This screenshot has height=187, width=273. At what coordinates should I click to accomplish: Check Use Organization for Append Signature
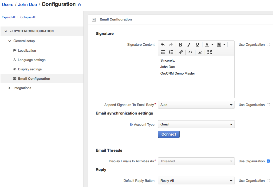click(268, 105)
